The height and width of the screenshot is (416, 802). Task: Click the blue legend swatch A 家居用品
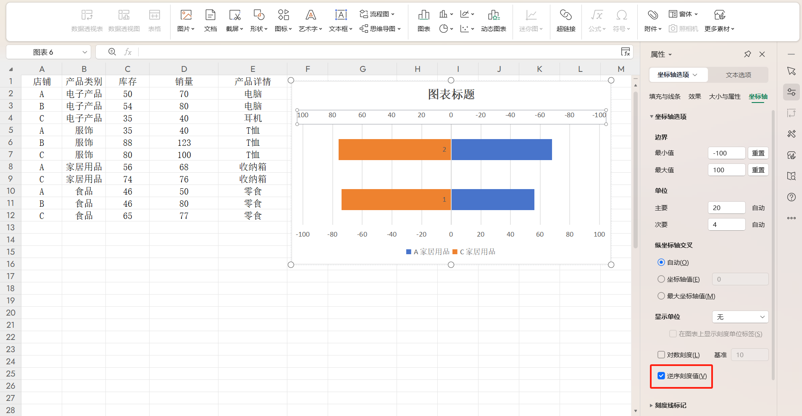tap(409, 252)
